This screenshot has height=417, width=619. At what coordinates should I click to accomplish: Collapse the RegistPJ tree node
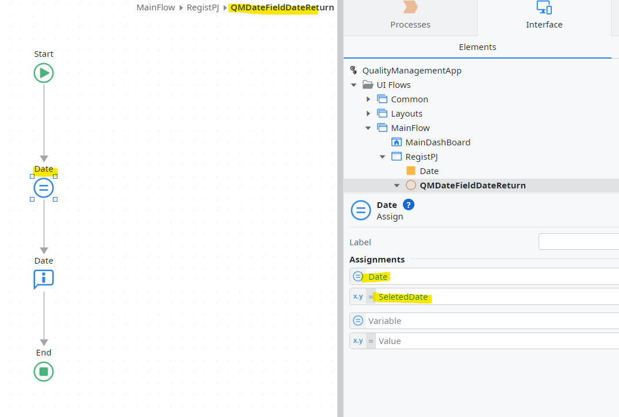point(382,156)
